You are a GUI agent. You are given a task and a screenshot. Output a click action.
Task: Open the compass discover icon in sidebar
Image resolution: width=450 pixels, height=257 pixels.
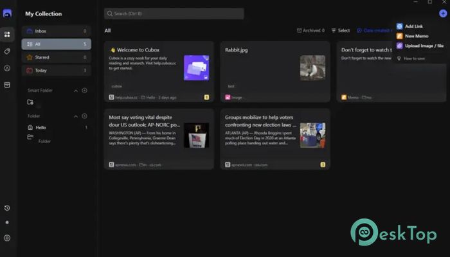click(7, 68)
